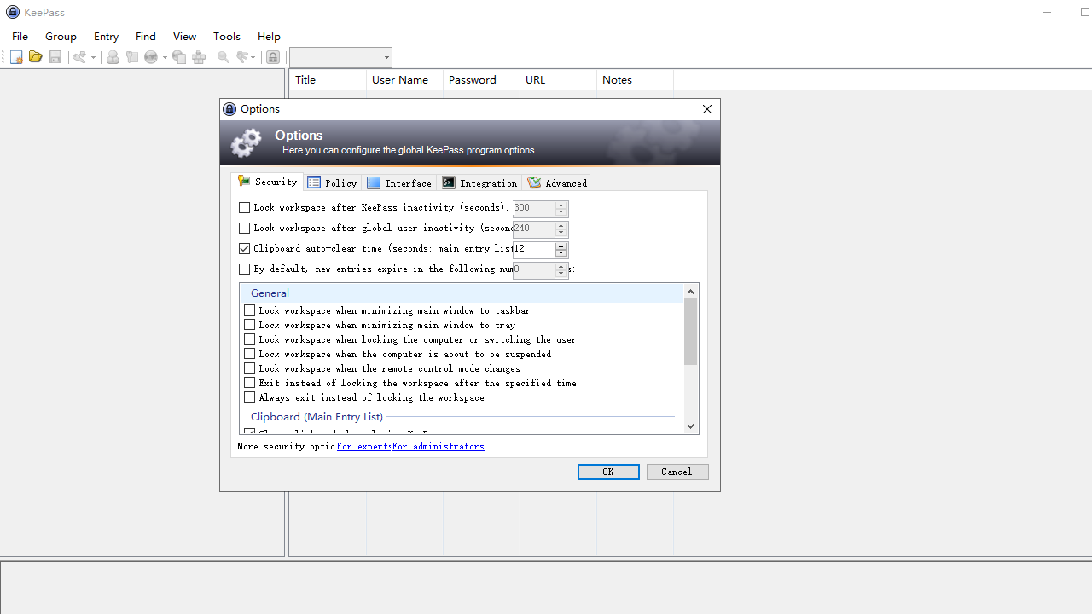Click the Lock Workspace padlock icon
The width and height of the screenshot is (1092, 614).
tap(273, 57)
